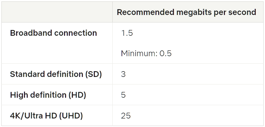The width and height of the screenshot is (265, 127).
Task: Click the value 25 for UHD
Action: click(126, 116)
